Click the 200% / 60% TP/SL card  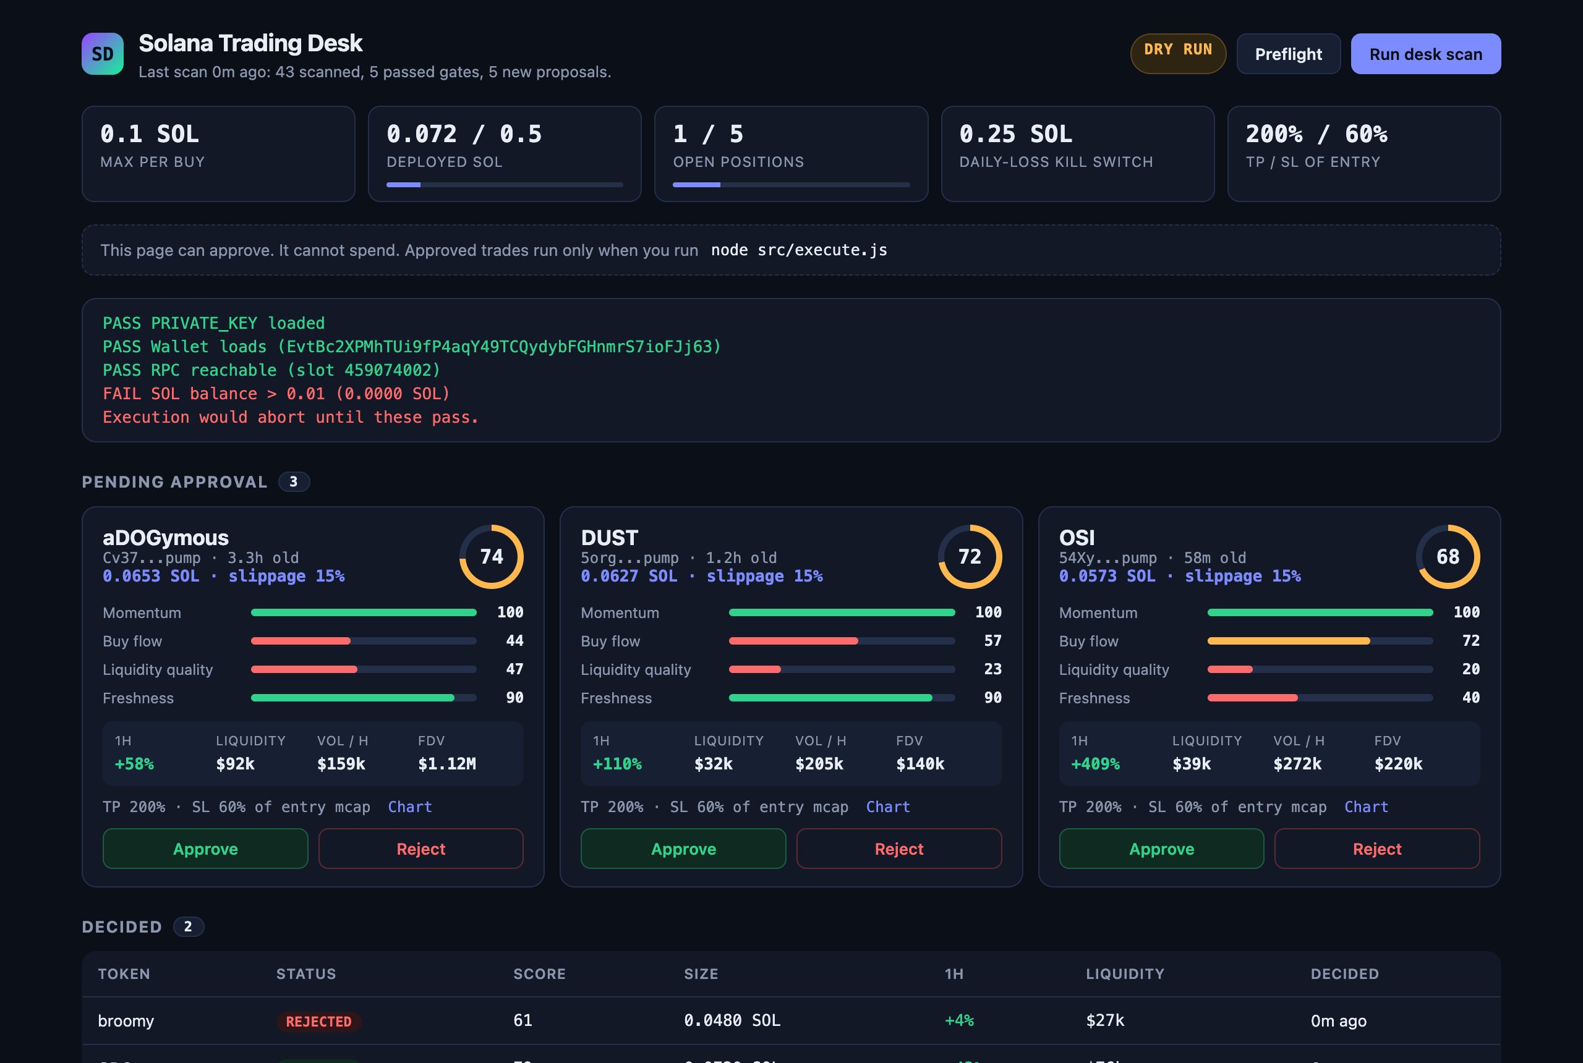pyautogui.click(x=1363, y=153)
